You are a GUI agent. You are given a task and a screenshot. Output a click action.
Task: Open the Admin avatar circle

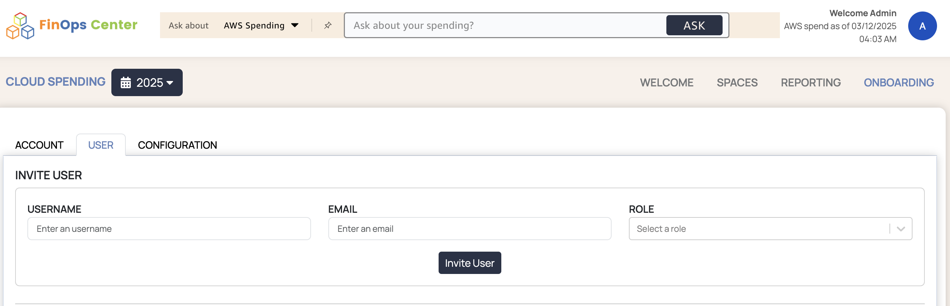pyautogui.click(x=922, y=26)
